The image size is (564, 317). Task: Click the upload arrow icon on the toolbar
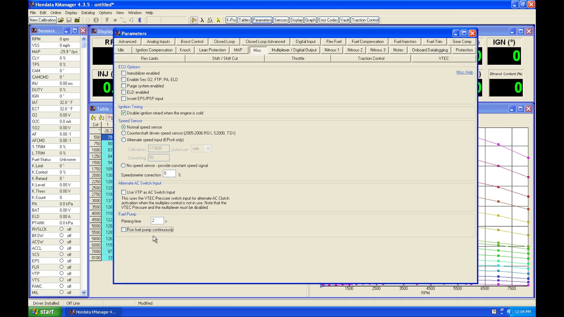[88, 20]
